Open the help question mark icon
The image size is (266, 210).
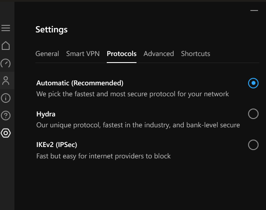point(6,115)
